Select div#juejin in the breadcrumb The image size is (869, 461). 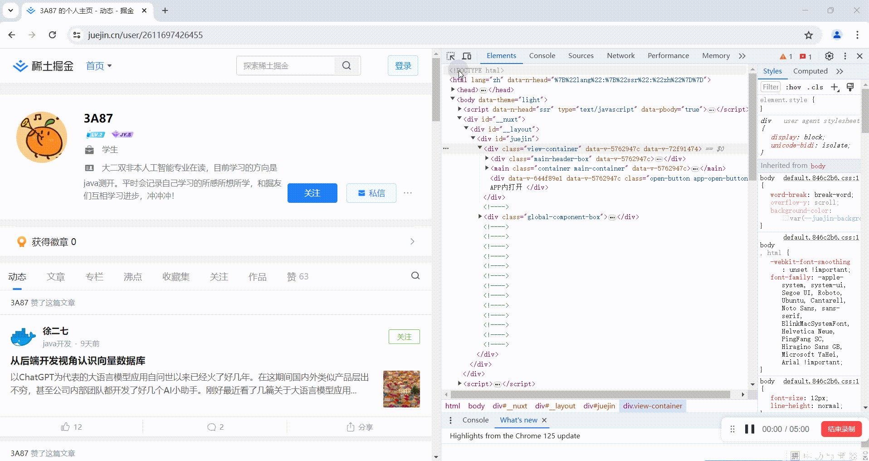(599, 406)
